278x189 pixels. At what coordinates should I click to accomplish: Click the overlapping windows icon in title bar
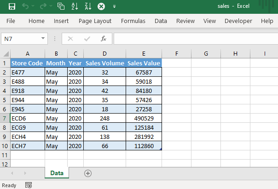pos(61,6)
